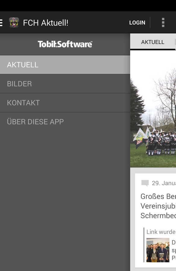Screen dimensions: 176x271
Task: Tap the speech bubble comment icon
Action: 145,183
